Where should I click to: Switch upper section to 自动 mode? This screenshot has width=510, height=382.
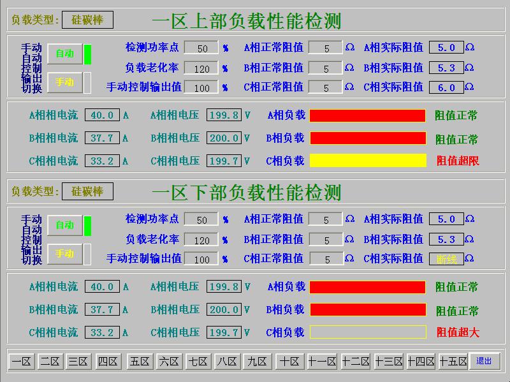coord(65,54)
